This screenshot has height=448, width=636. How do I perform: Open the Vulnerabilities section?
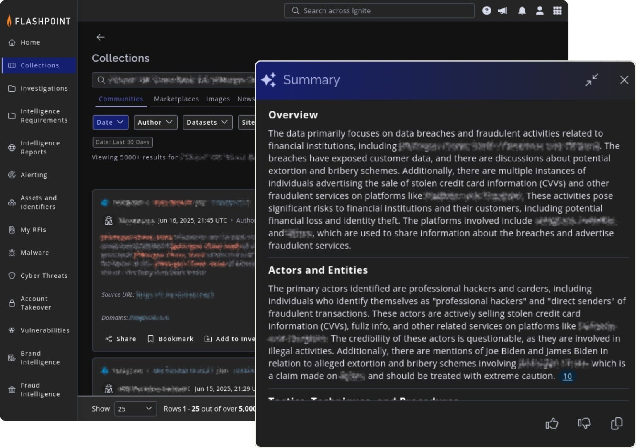[45, 330]
